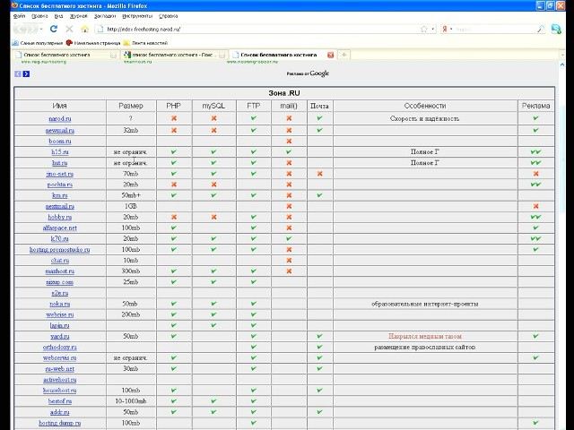This screenshot has height=430, width=574.
Task: Go to the home page icon
Action: coord(85,29)
